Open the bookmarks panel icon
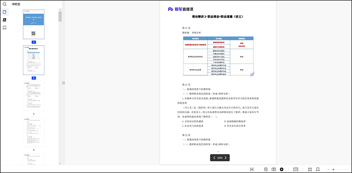 click(x=5, y=28)
